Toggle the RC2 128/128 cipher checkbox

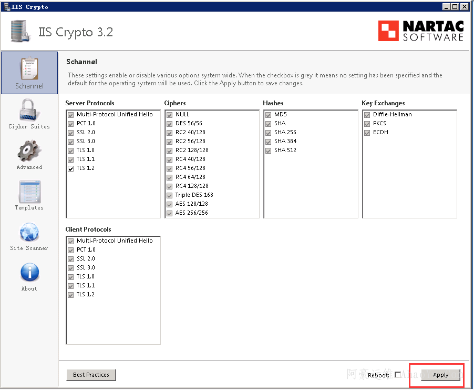point(170,151)
